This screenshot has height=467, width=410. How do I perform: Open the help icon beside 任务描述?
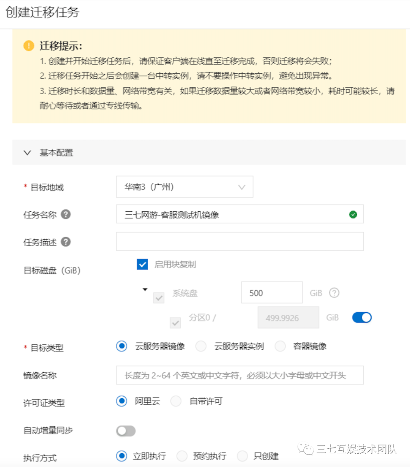[x=66, y=242]
